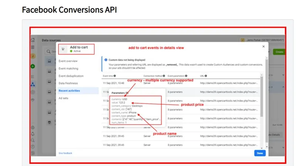This screenshot has height=166, width=296.
Task: Open the Ad sets tab
Action: click(63, 98)
